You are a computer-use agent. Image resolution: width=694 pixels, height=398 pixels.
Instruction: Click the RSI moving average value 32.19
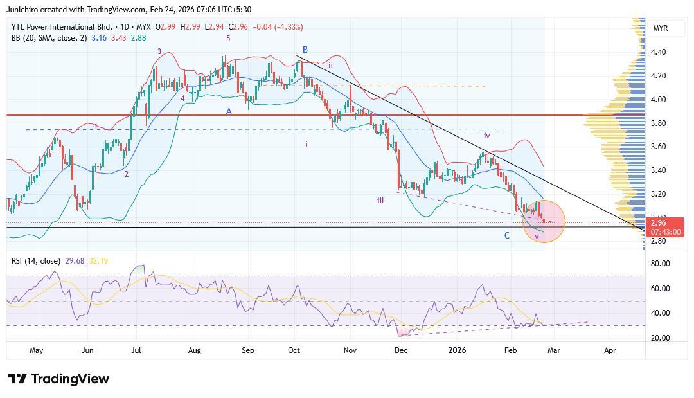click(98, 261)
